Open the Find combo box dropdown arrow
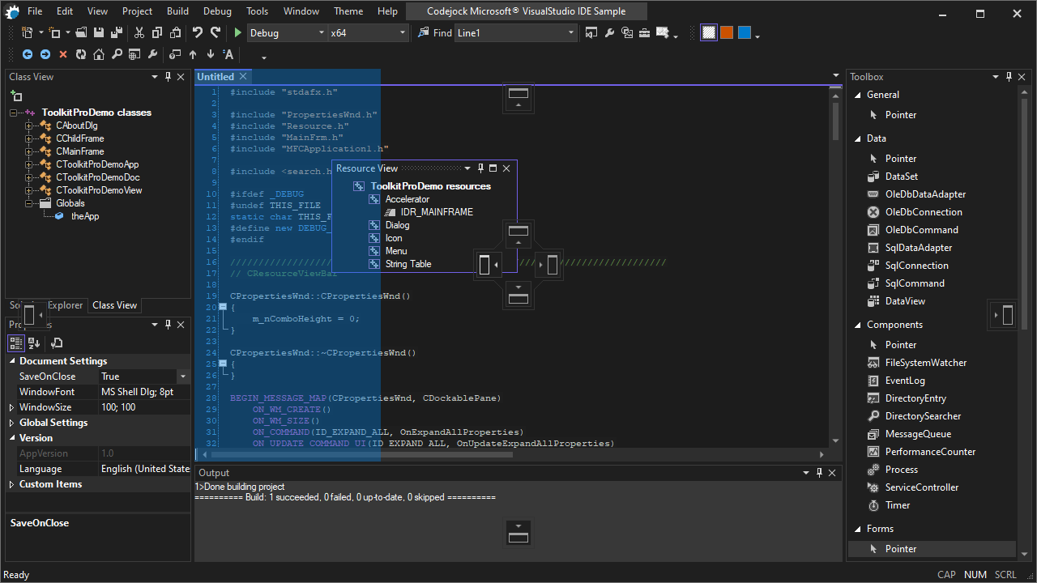This screenshot has height=583, width=1037. click(571, 33)
